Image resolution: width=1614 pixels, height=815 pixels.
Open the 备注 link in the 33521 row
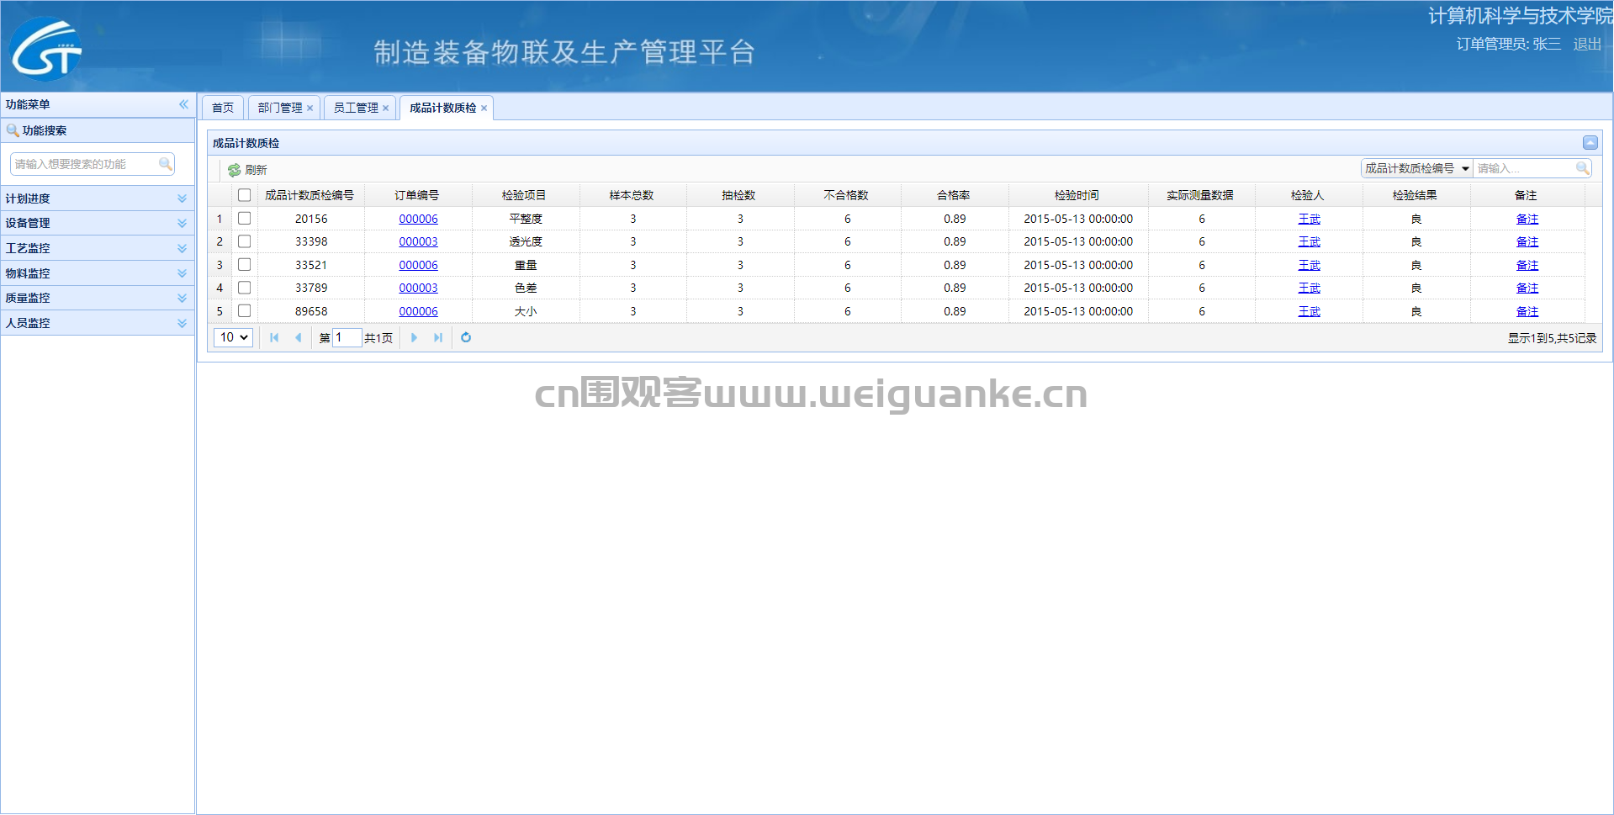[x=1527, y=265]
